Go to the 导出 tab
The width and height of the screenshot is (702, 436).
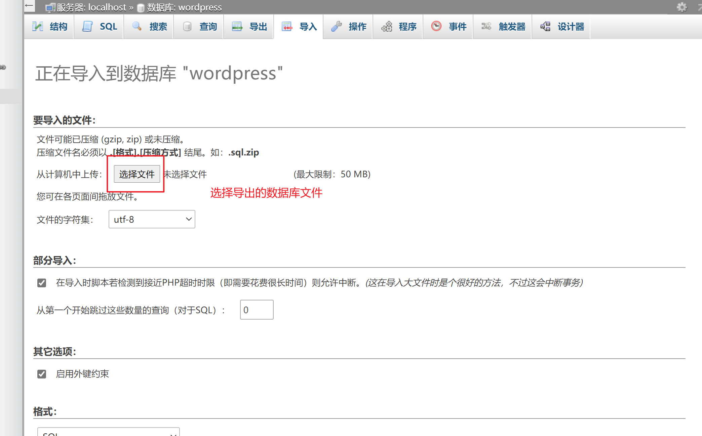[x=248, y=27]
